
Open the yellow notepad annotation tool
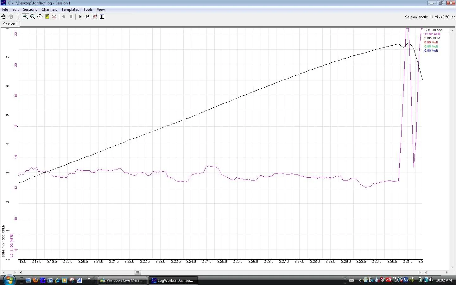(47, 17)
